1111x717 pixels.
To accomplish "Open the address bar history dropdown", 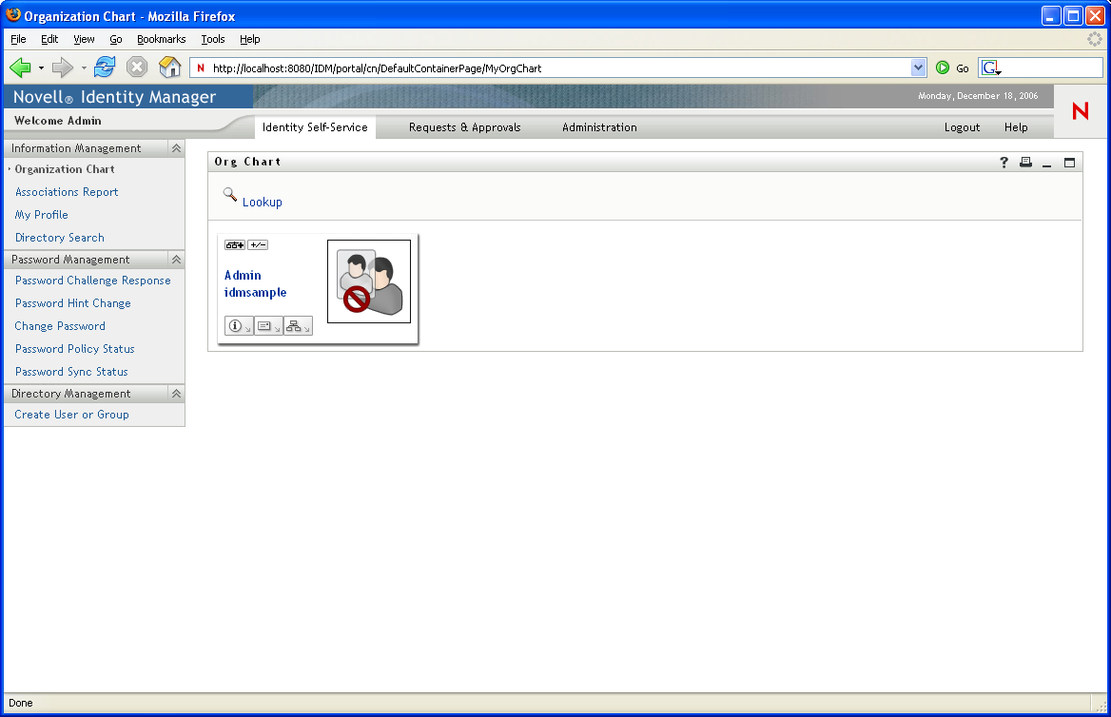I will click(918, 68).
